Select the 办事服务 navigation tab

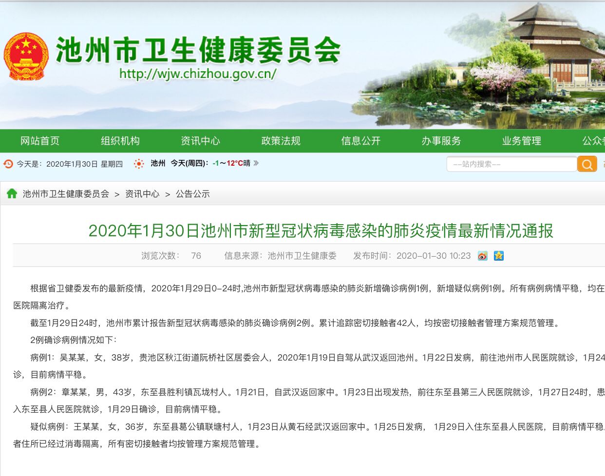(441, 141)
